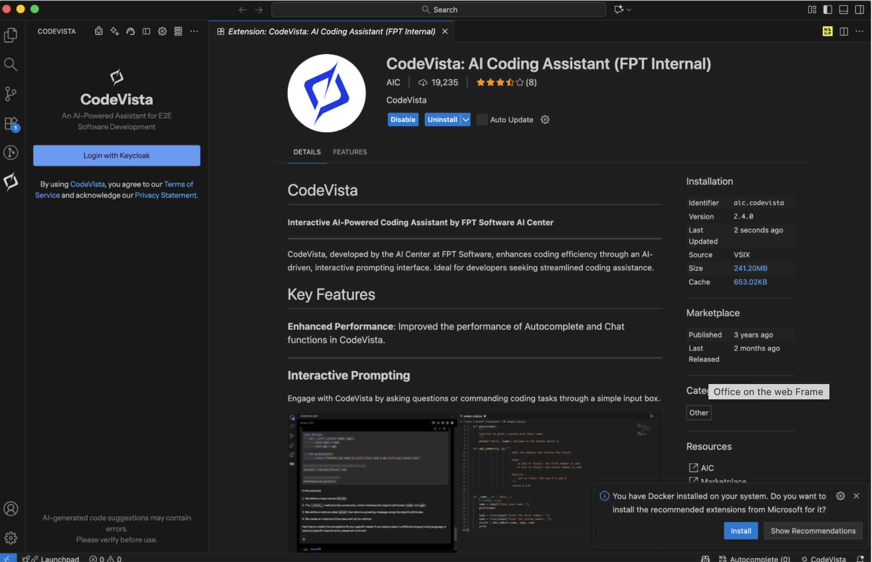This screenshot has width=872, height=562.
Task: Open CodeVista panel more actions ellipsis
Action: pos(194,31)
